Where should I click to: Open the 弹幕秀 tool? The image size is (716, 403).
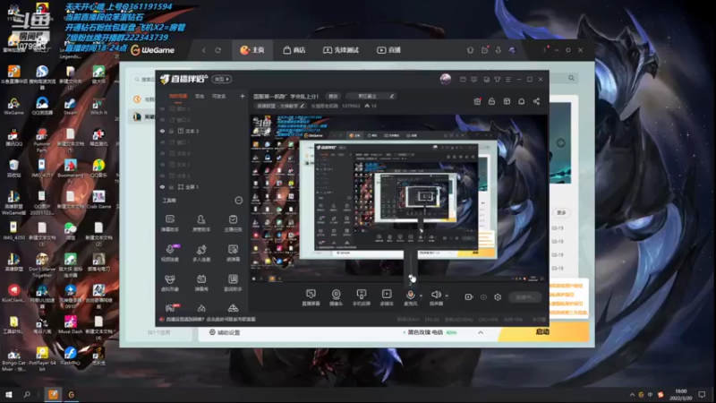(x=200, y=282)
